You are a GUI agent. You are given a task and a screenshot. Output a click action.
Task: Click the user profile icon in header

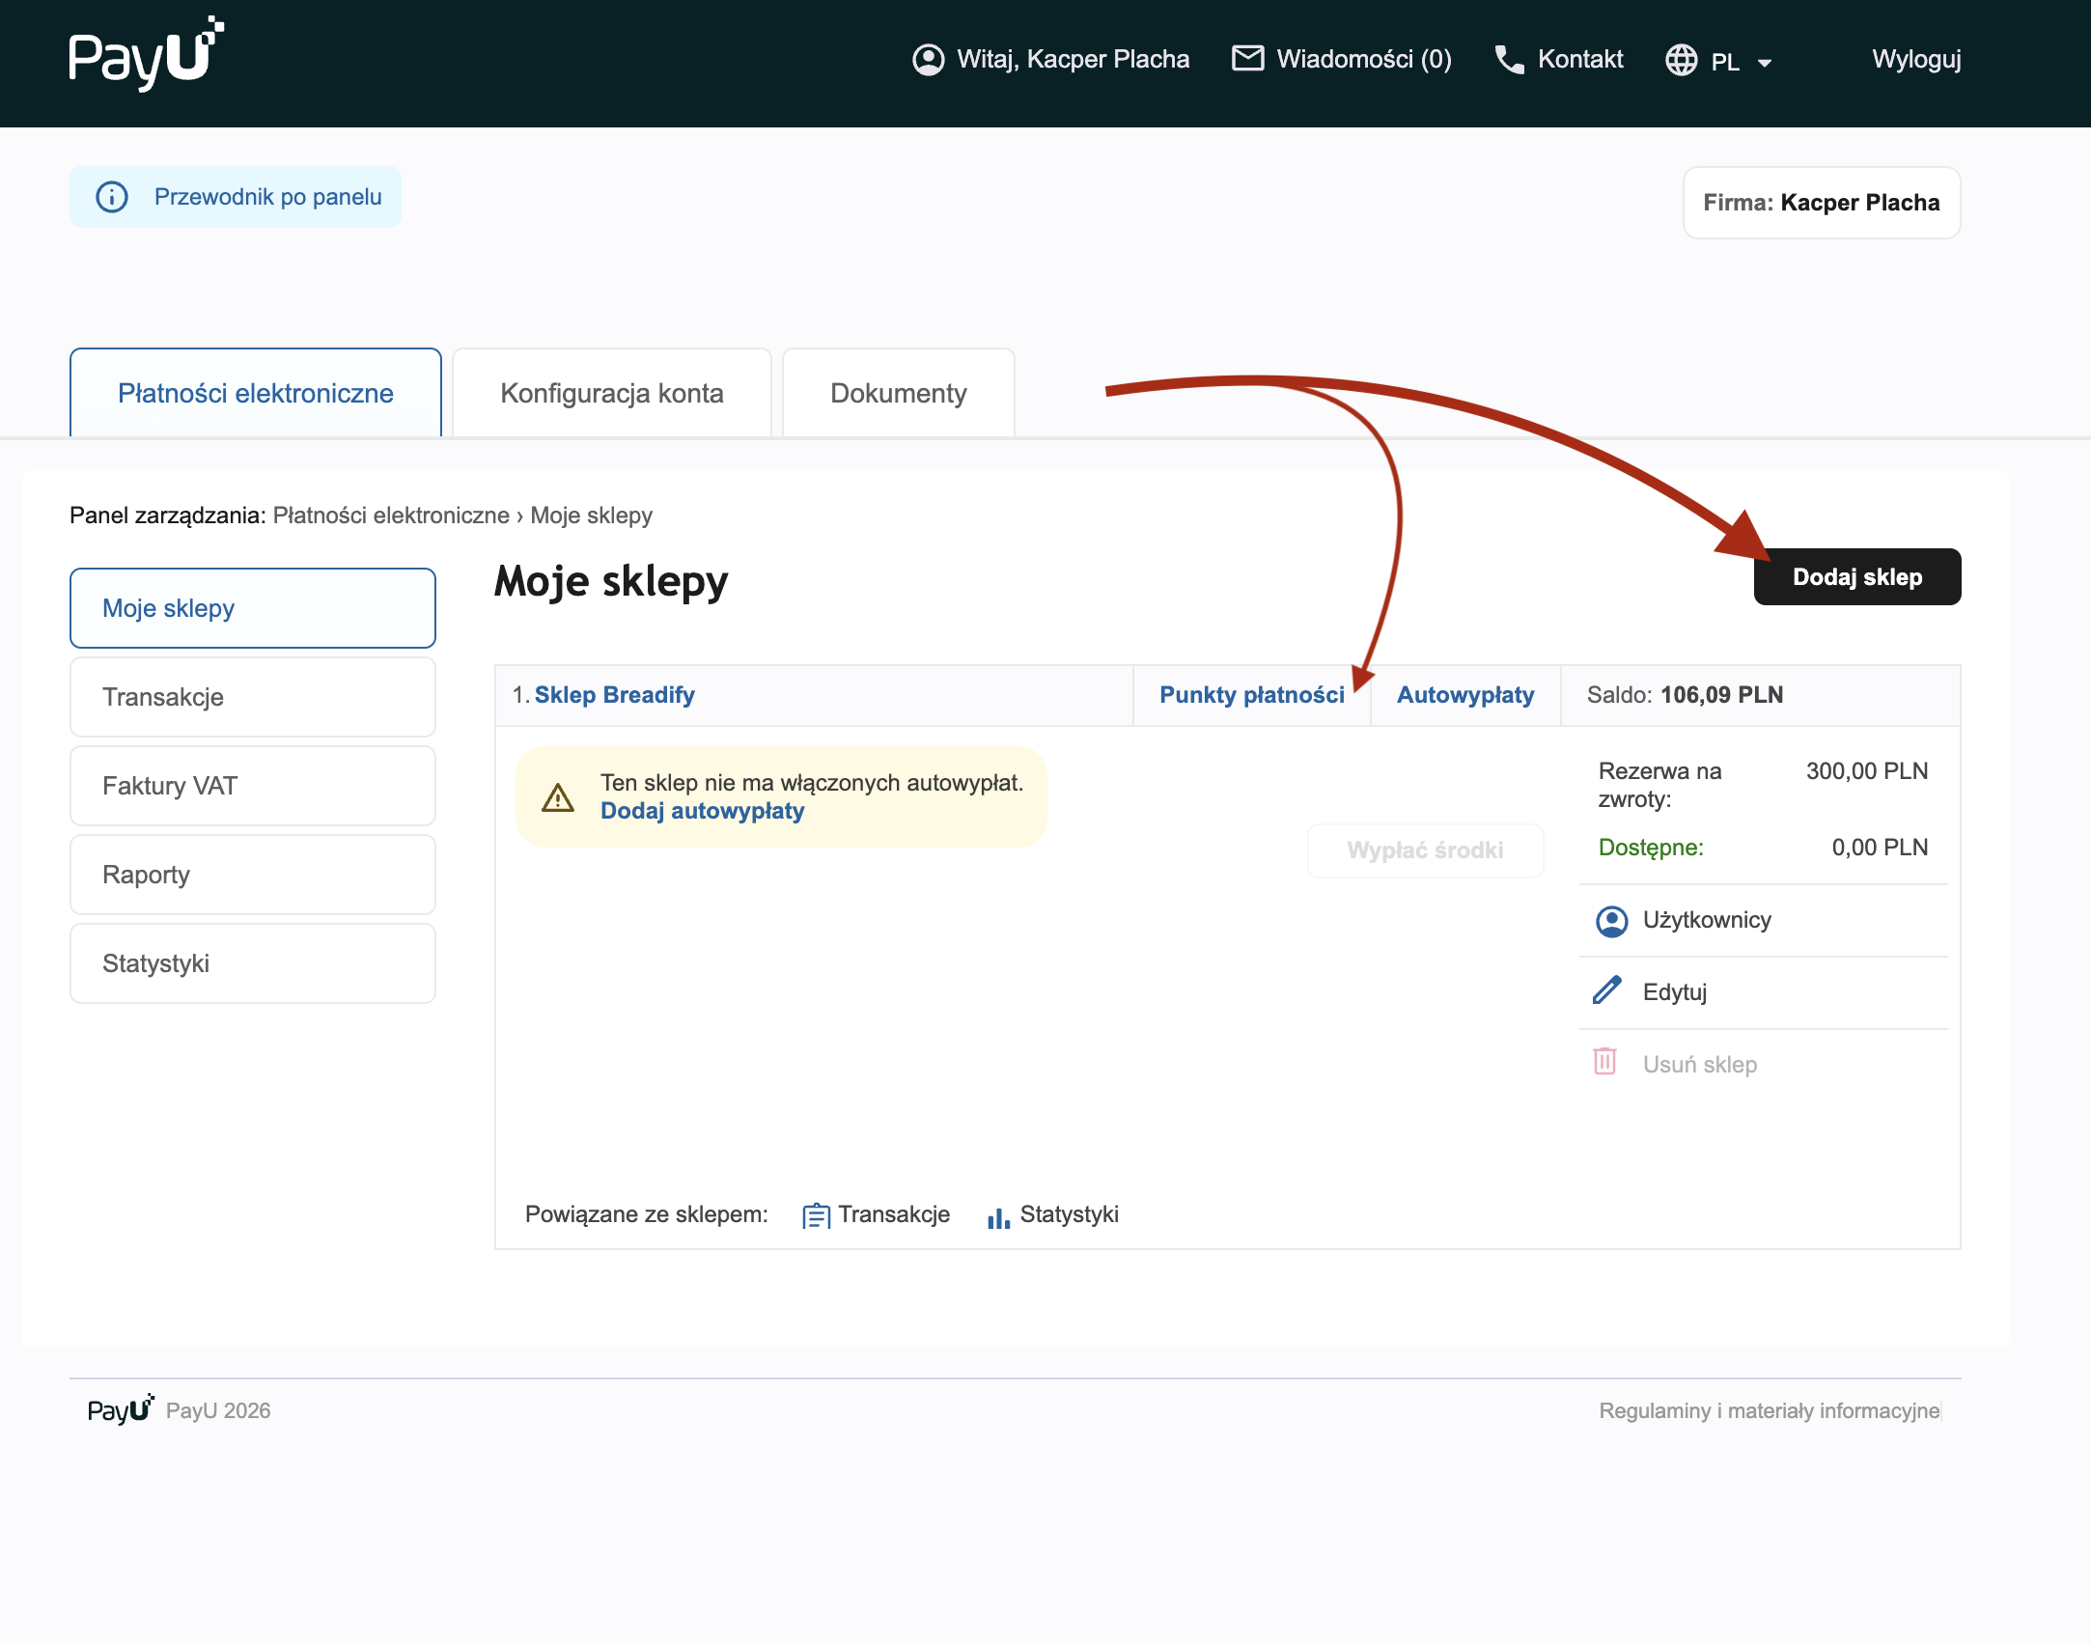click(928, 60)
